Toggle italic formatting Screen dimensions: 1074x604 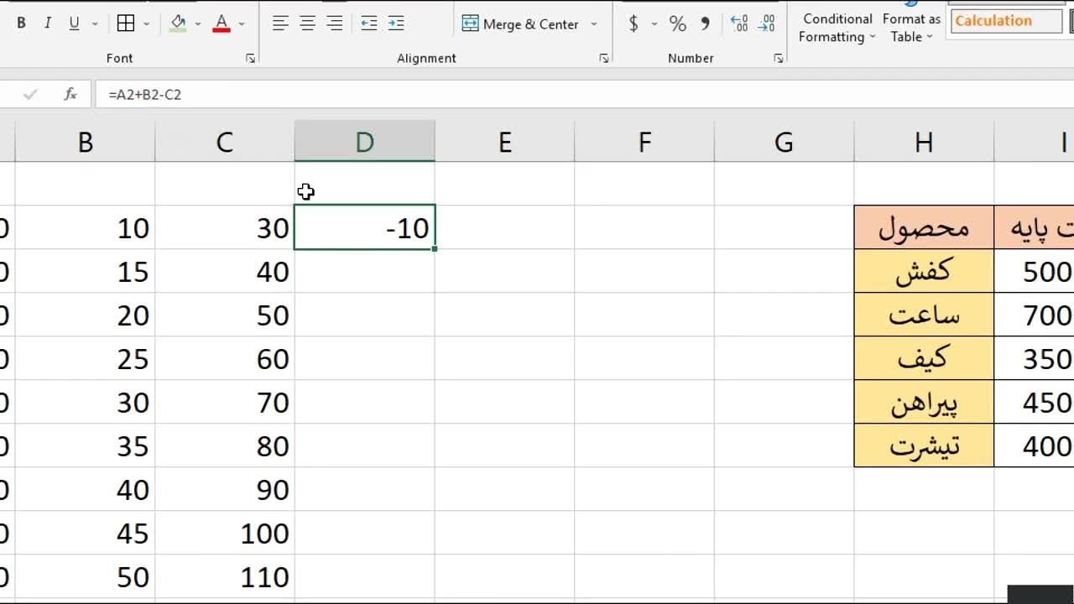point(47,23)
